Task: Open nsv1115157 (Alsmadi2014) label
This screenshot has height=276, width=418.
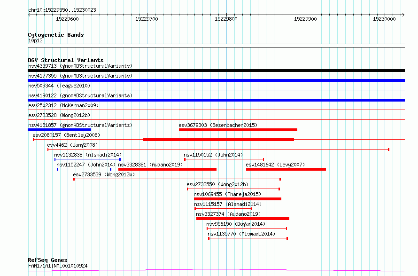Action: pos(228,204)
